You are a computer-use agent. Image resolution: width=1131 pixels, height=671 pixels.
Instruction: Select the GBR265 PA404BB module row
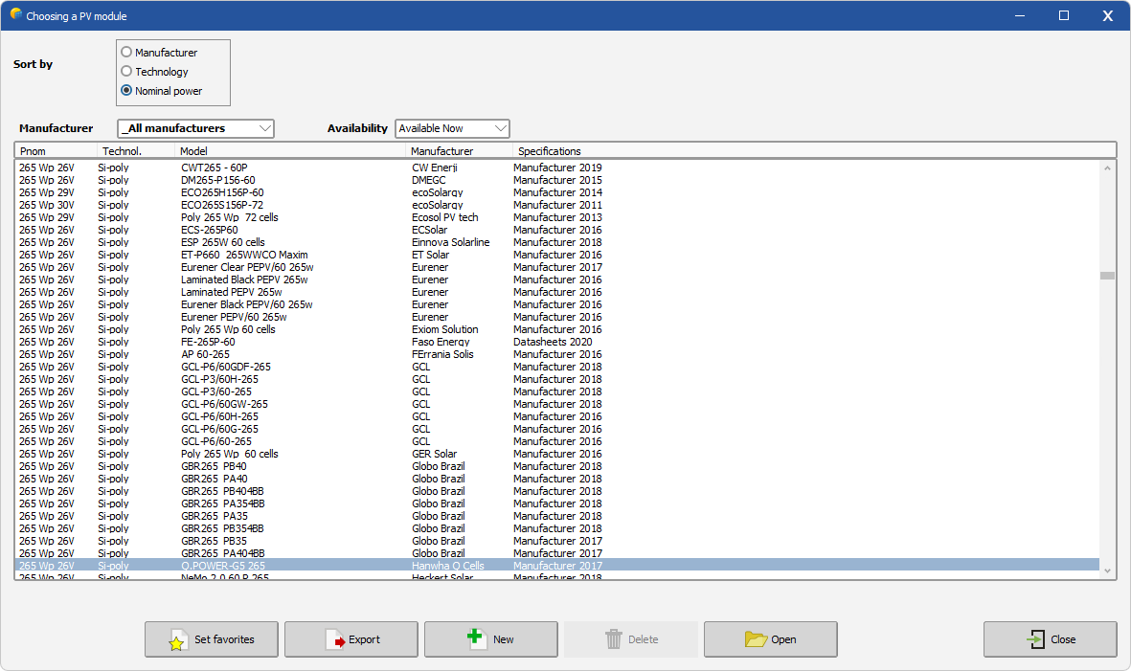(556, 553)
